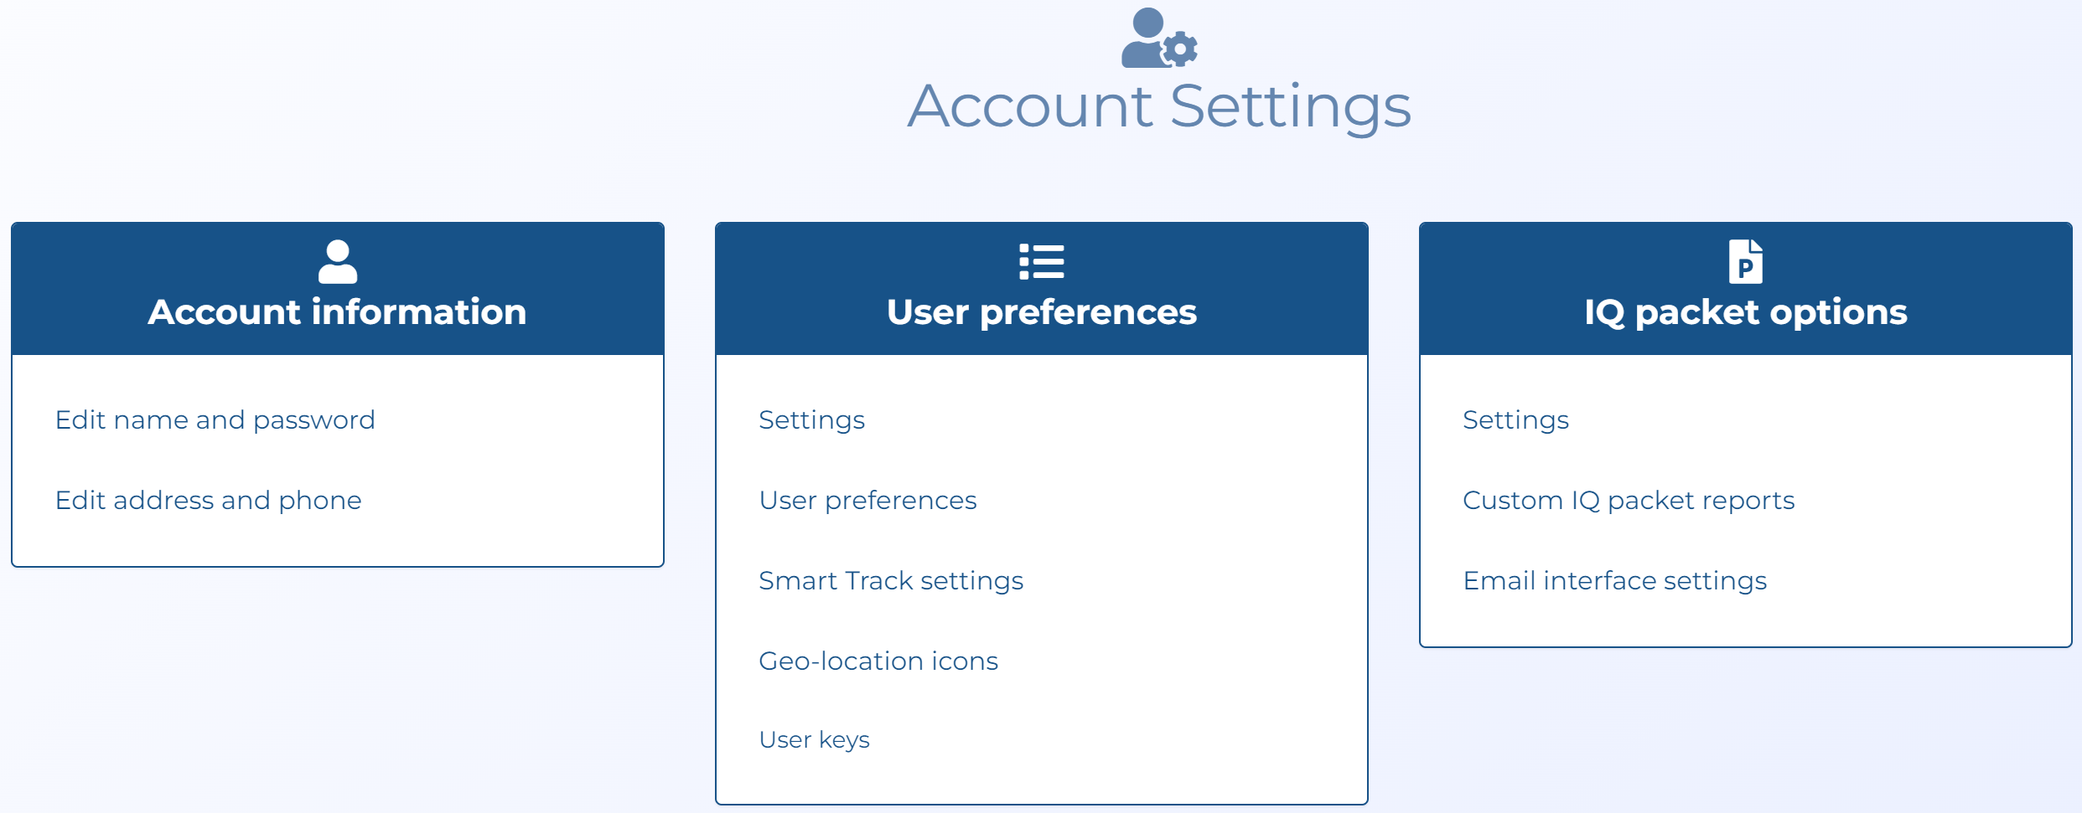Click the P document icon on IQ packet options
2082x813 pixels.
tap(1746, 261)
